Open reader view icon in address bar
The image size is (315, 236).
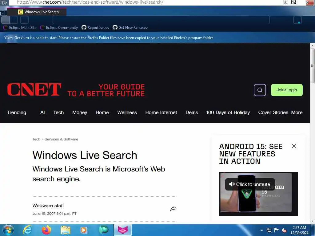(x=285, y=2)
